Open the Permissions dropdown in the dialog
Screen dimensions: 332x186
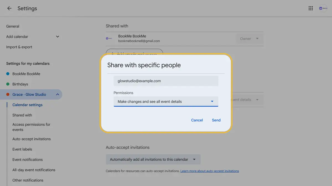click(166, 101)
